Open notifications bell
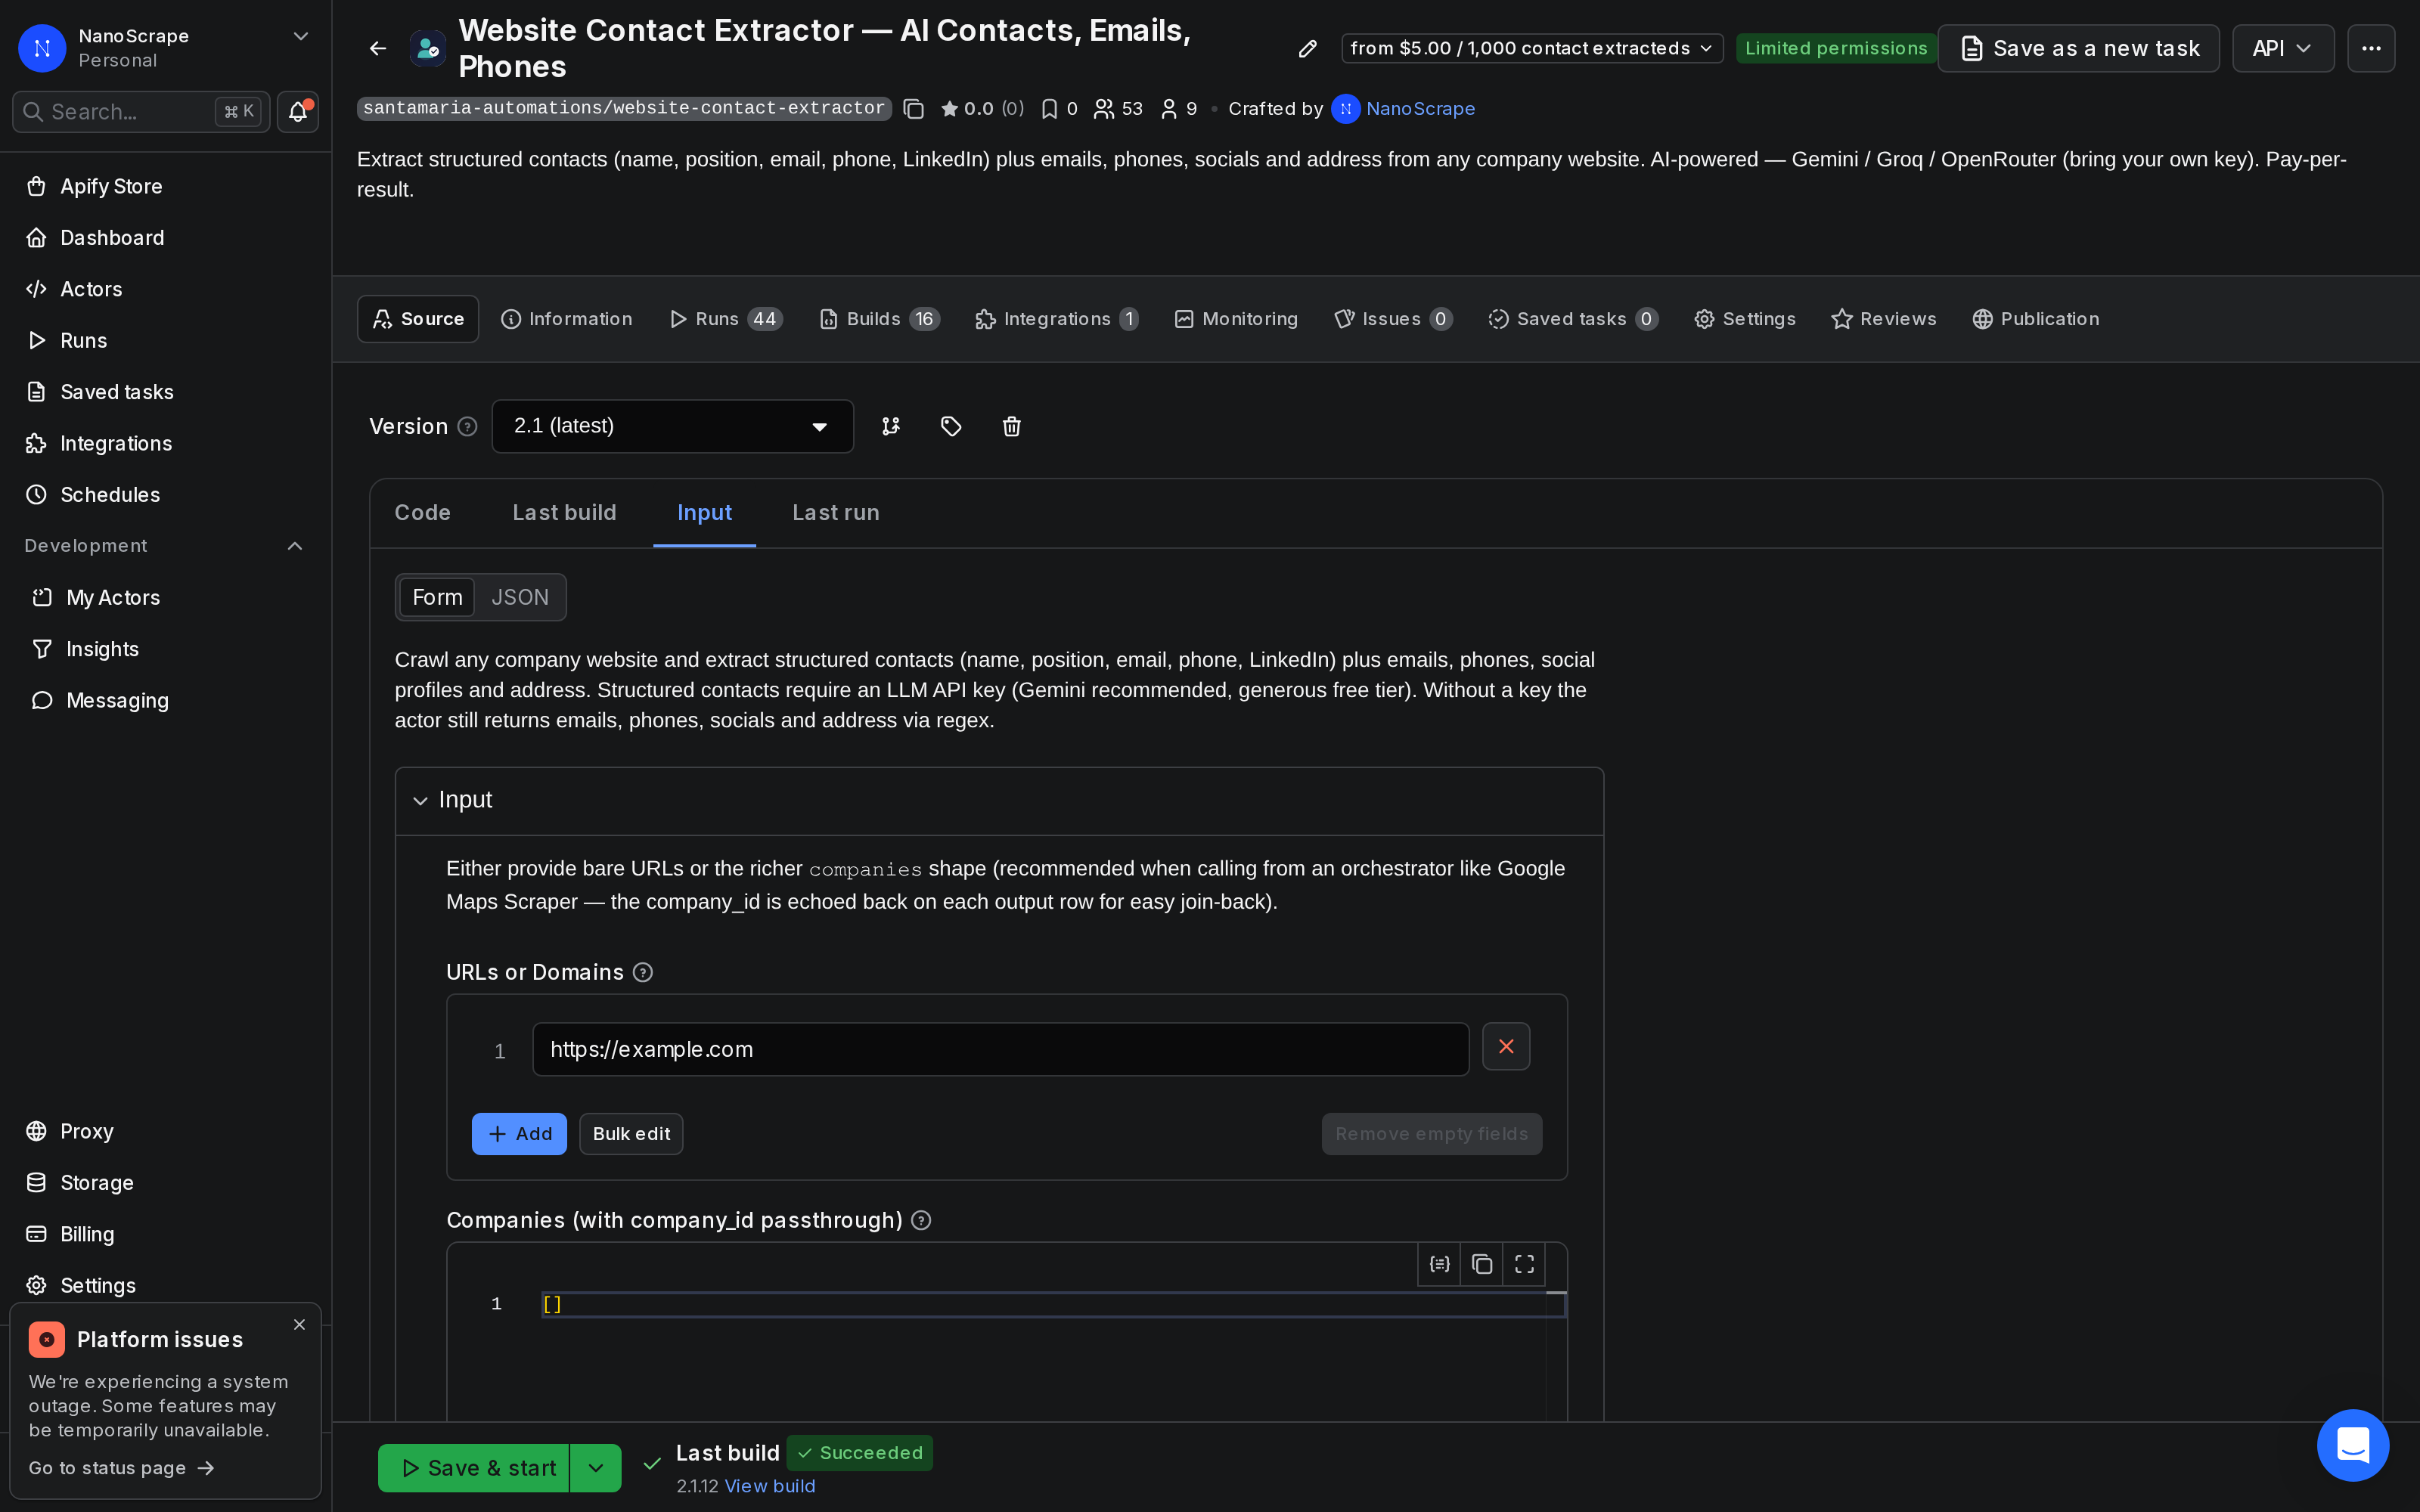 click(x=298, y=111)
